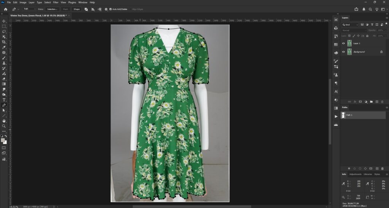389x208 pixels.
Task: Create a new layer in Layers panel
Action: point(377,102)
